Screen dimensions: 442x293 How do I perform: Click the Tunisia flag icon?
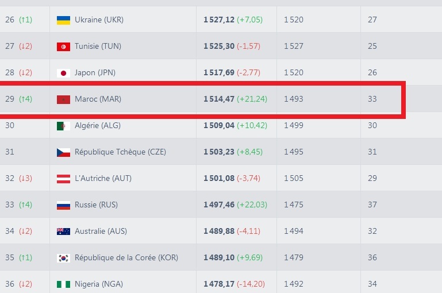coord(63,47)
